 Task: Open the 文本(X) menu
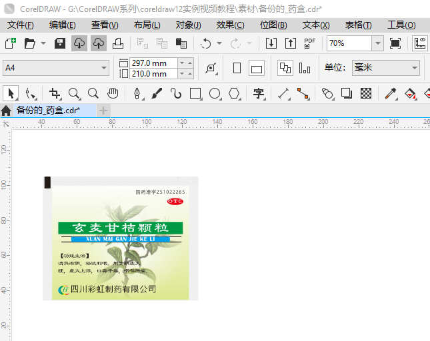coord(316,25)
